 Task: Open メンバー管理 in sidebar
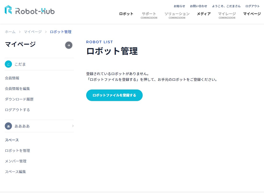(15, 161)
